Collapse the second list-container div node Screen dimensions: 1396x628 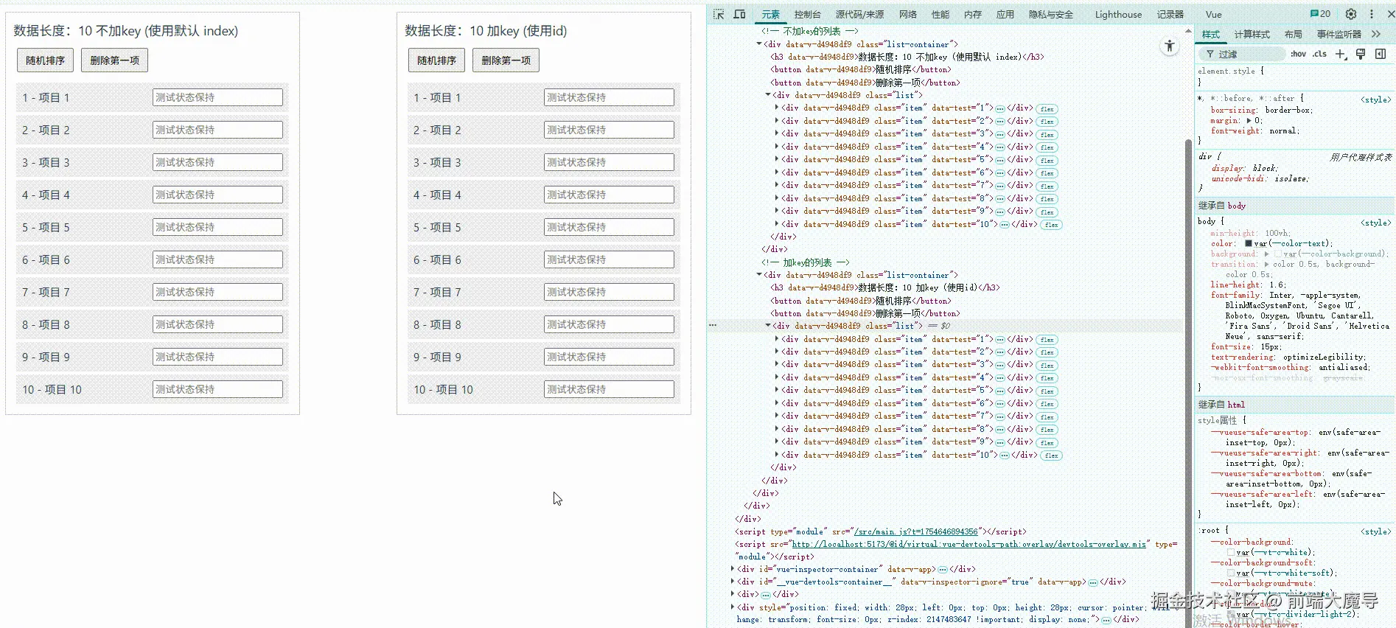[759, 275]
